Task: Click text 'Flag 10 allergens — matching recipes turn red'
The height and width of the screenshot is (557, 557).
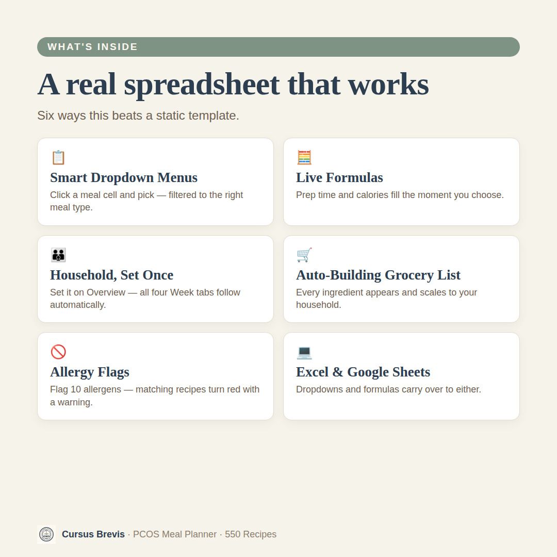Action: click(x=145, y=389)
